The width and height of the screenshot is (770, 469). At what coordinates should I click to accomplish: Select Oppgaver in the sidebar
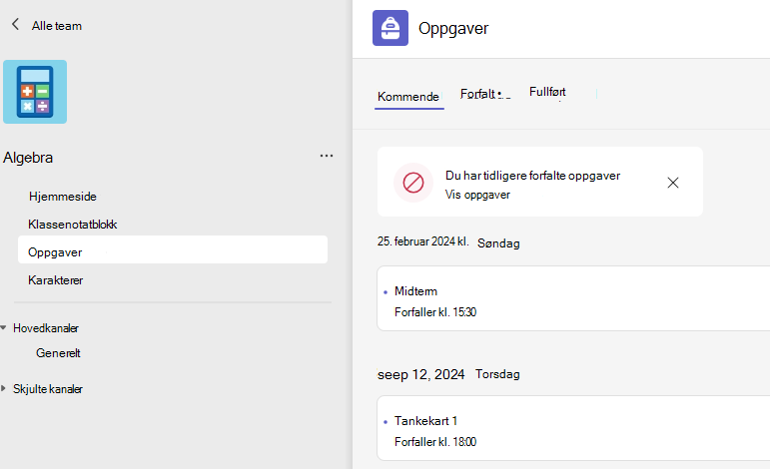pos(173,249)
